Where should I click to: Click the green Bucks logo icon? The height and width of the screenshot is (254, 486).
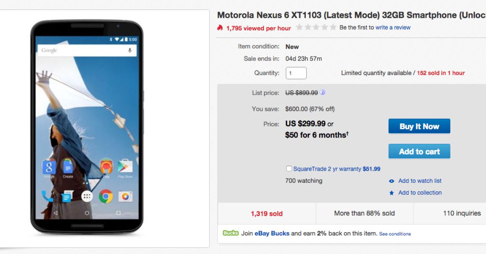pos(230,233)
